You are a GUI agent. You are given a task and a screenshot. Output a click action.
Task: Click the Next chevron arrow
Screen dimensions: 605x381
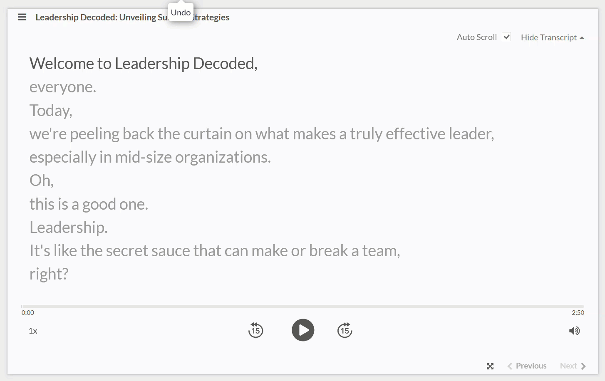pyautogui.click(x=583, y=366)
